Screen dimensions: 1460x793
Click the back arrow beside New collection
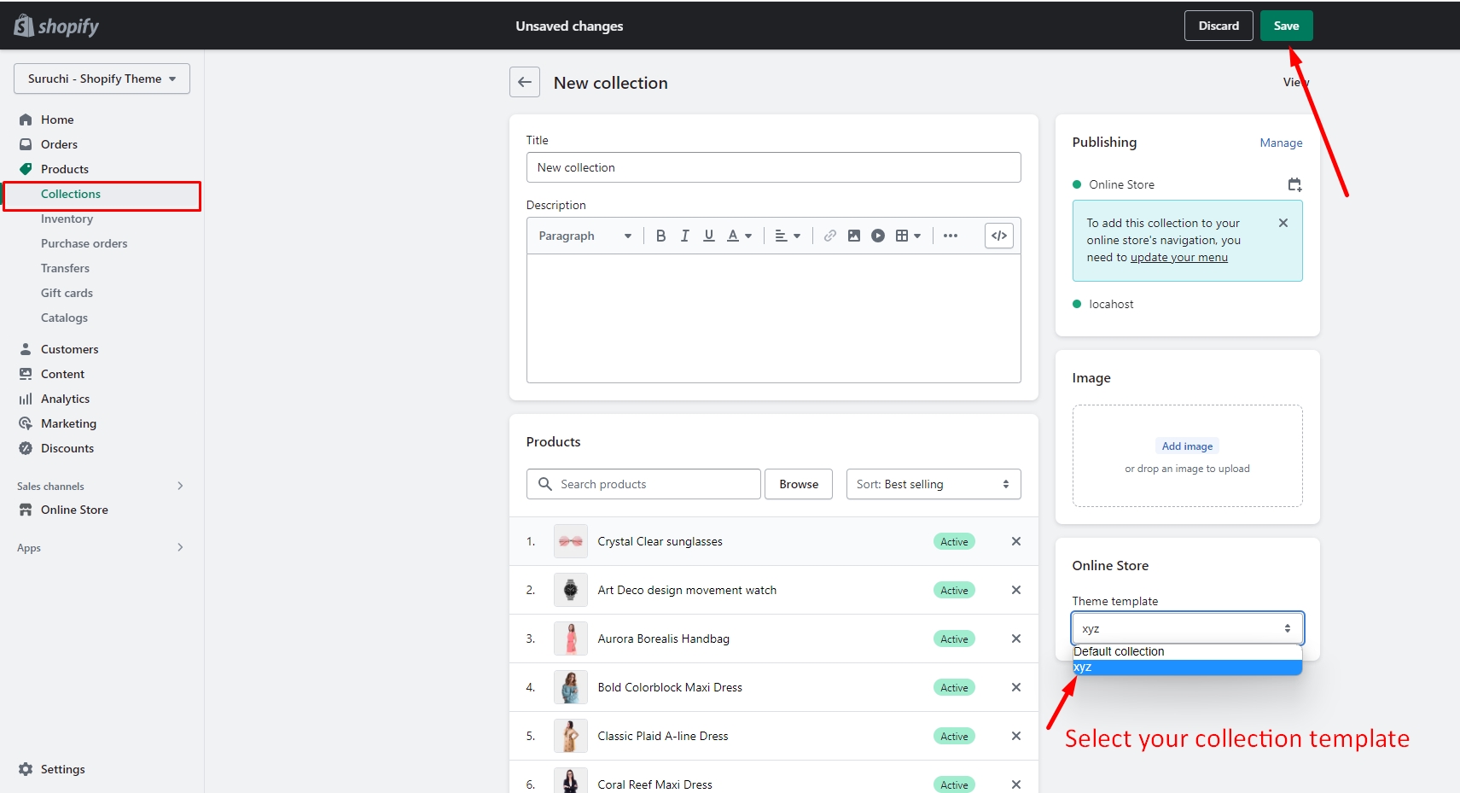pos(524,82)
